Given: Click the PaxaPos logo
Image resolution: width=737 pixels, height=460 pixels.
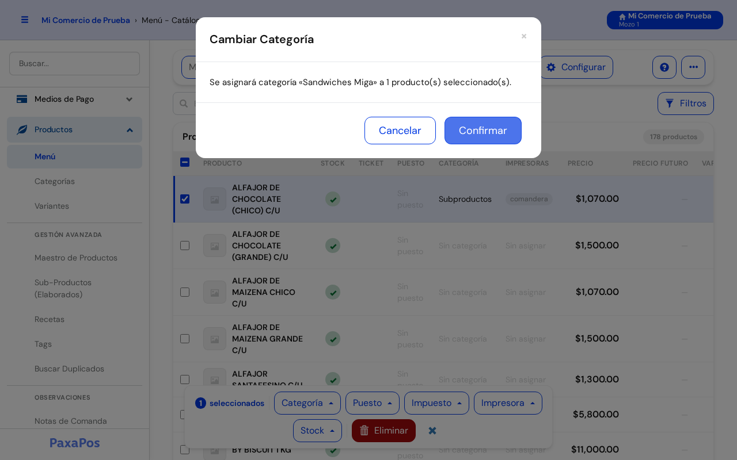Looking at the screenshot, I should click(x=74, y=443).
